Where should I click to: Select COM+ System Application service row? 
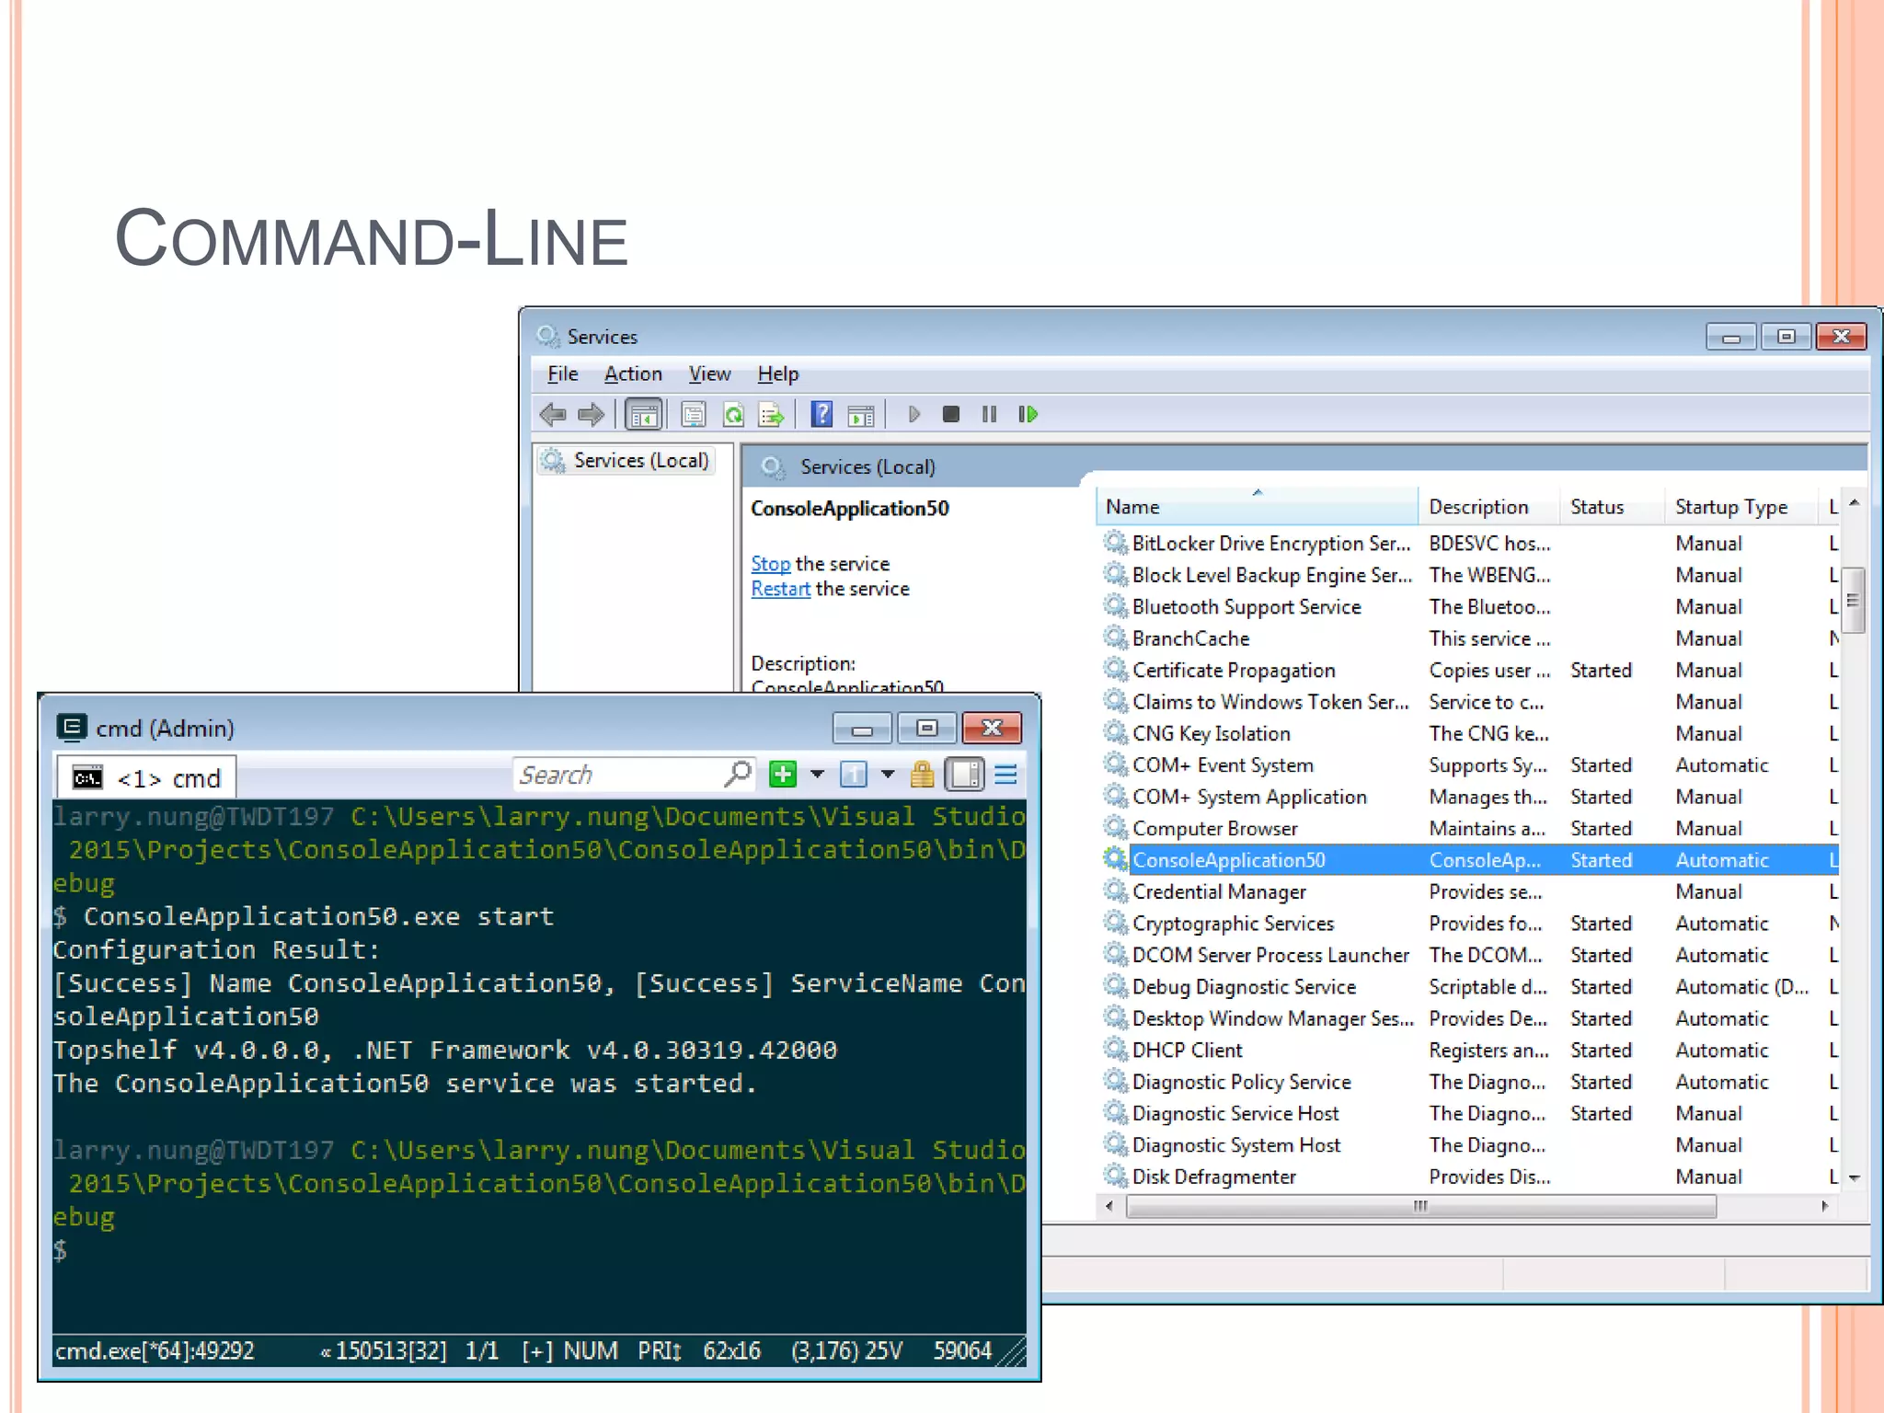point(1470,797)
